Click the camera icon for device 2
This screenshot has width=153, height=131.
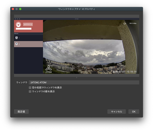(x=17, y=44)
